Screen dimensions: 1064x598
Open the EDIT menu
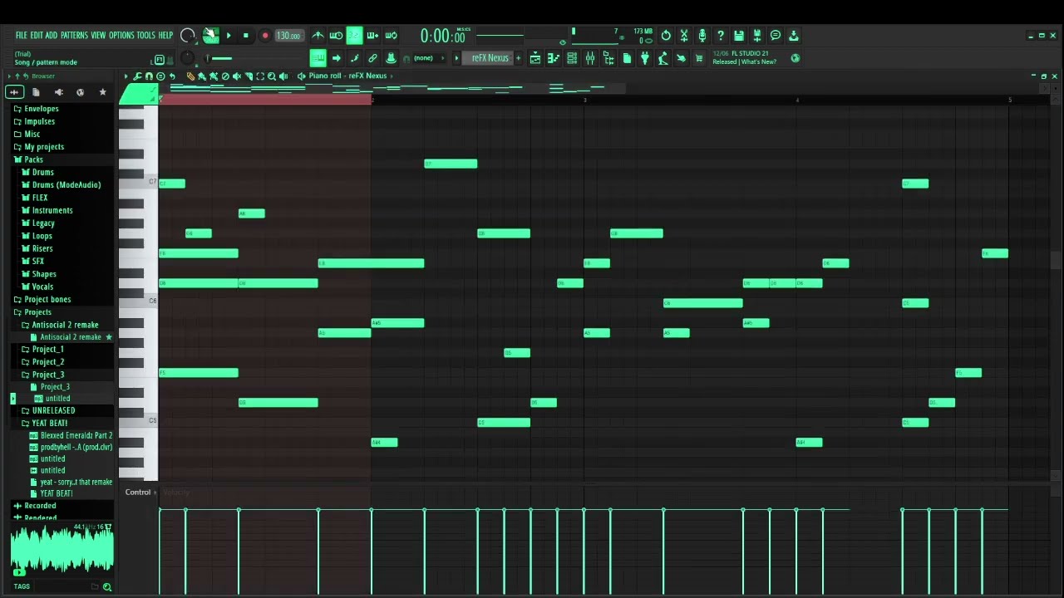coord(37,35)
